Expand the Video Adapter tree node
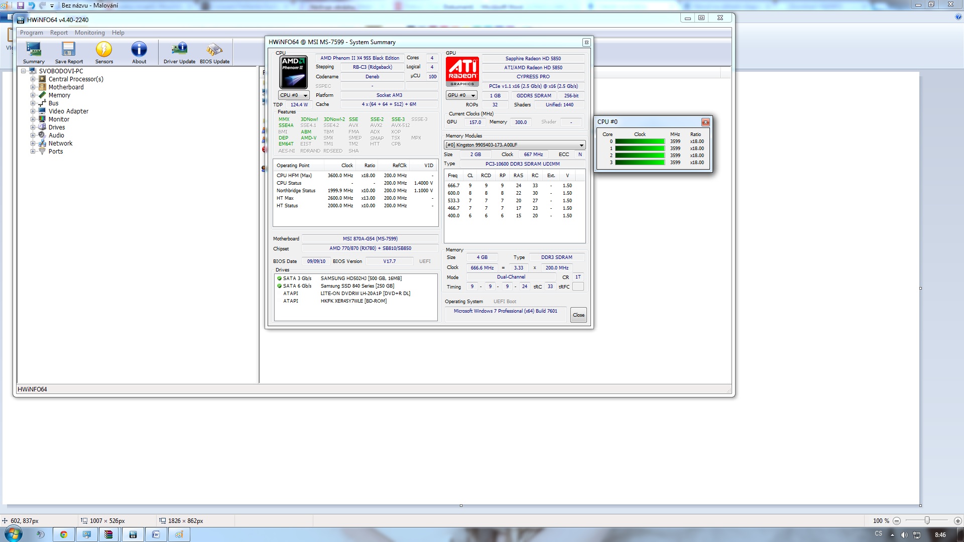 point(33,111)
